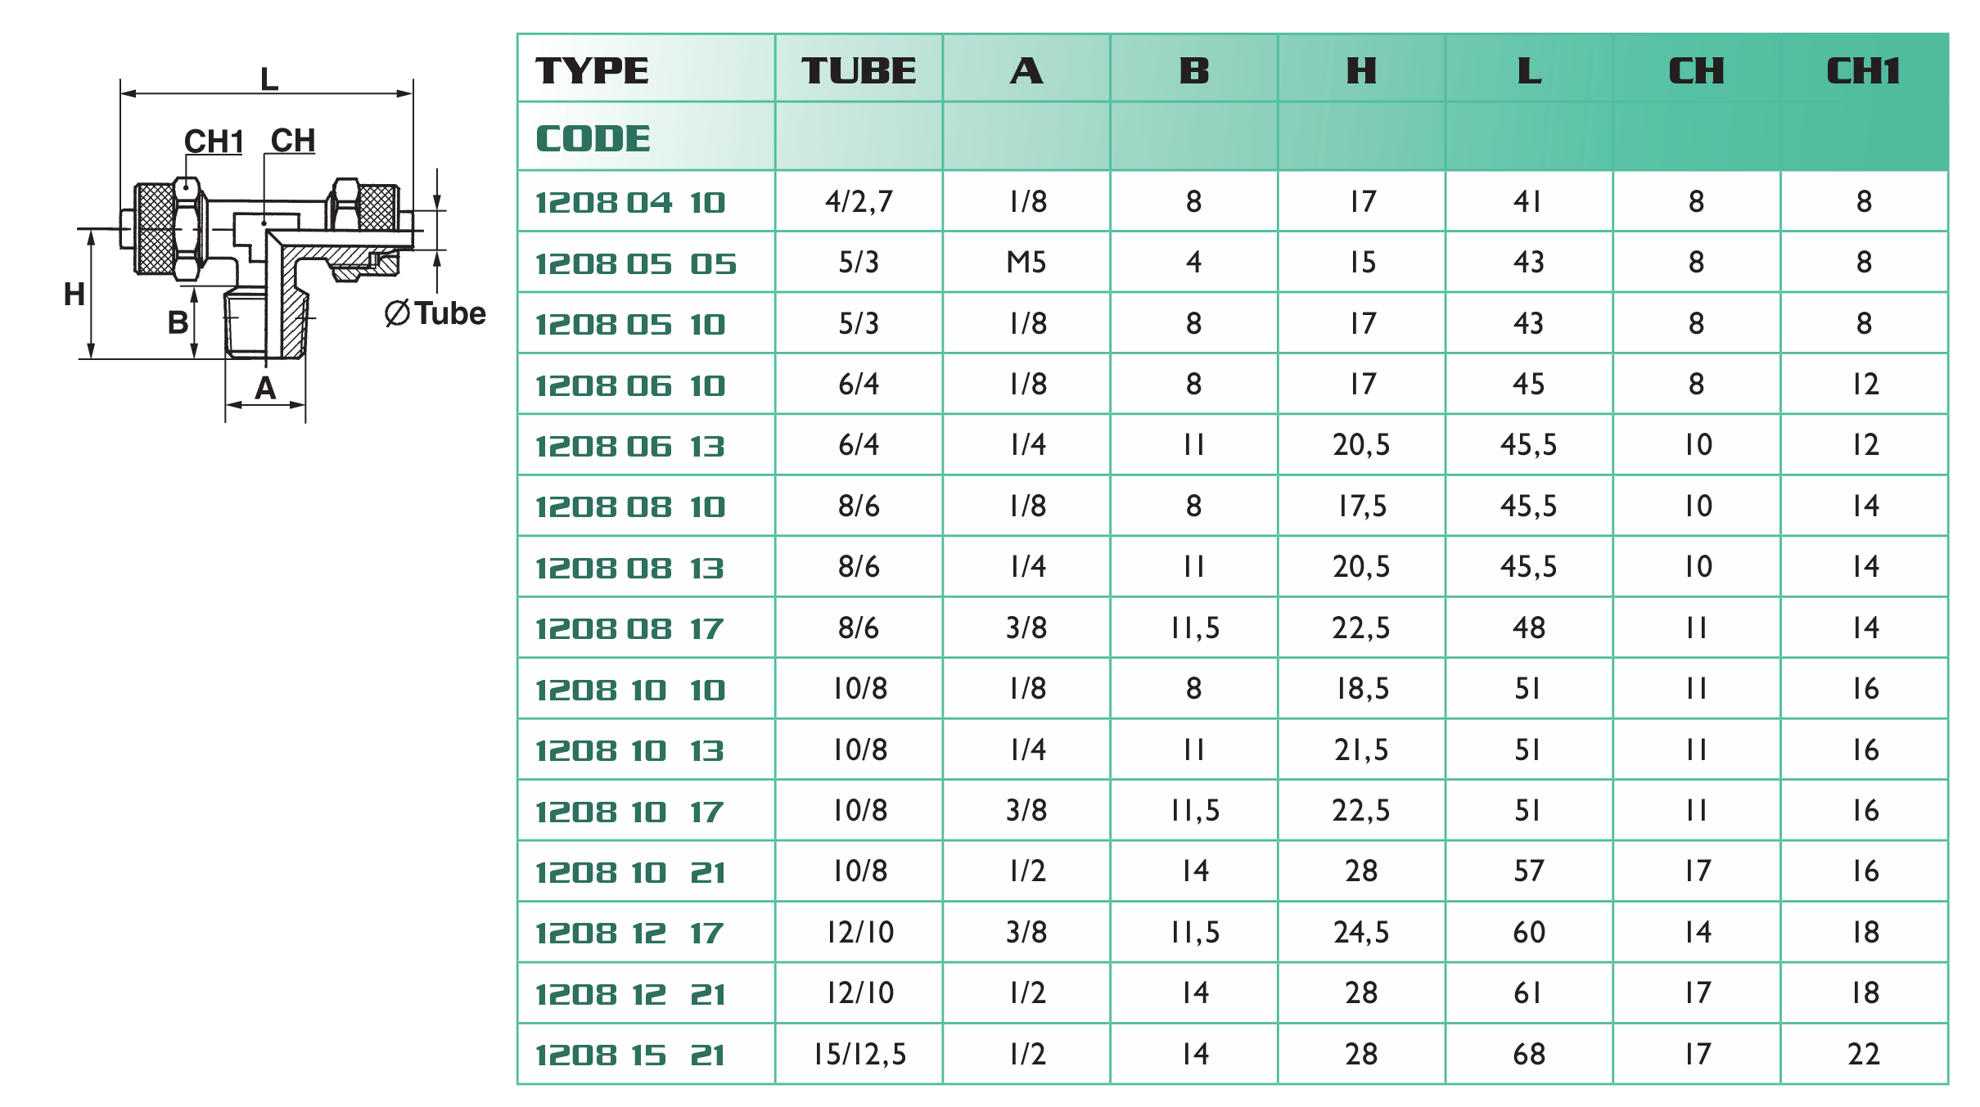Select the 4/2,7 tube size cell

tap(859, 201)
